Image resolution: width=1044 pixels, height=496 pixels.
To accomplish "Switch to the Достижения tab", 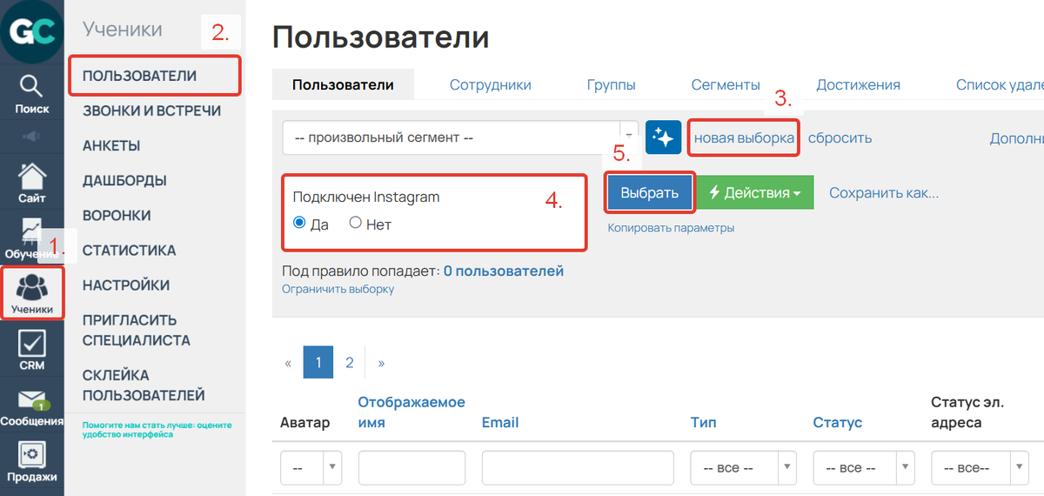I will (x=858, y=84).
